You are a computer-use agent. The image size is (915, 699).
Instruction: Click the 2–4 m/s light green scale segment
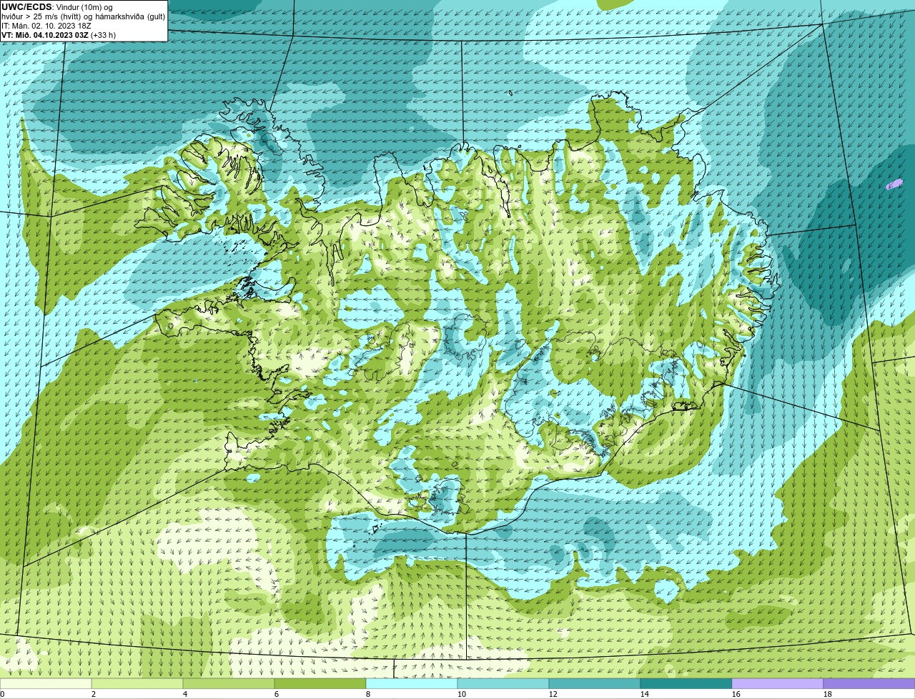pos(137,683)
